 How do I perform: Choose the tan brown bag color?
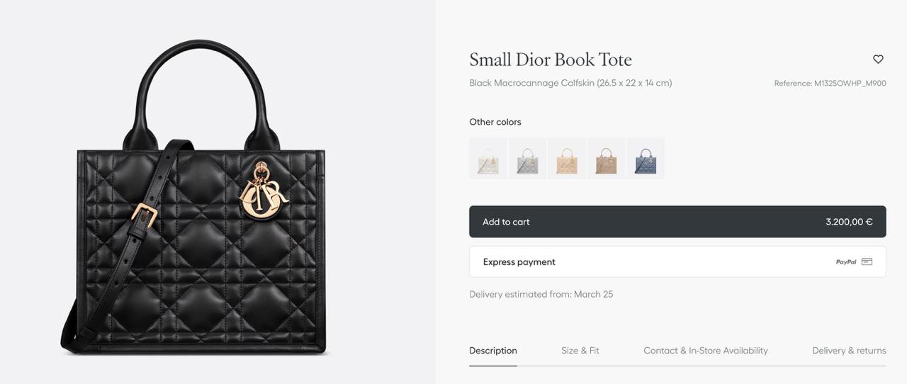[x=606, y=159]
